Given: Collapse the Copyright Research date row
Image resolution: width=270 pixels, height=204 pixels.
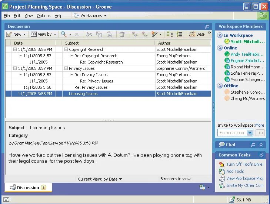Looking at the screenshot, I should pyautogui.click(x=15, y=49).
